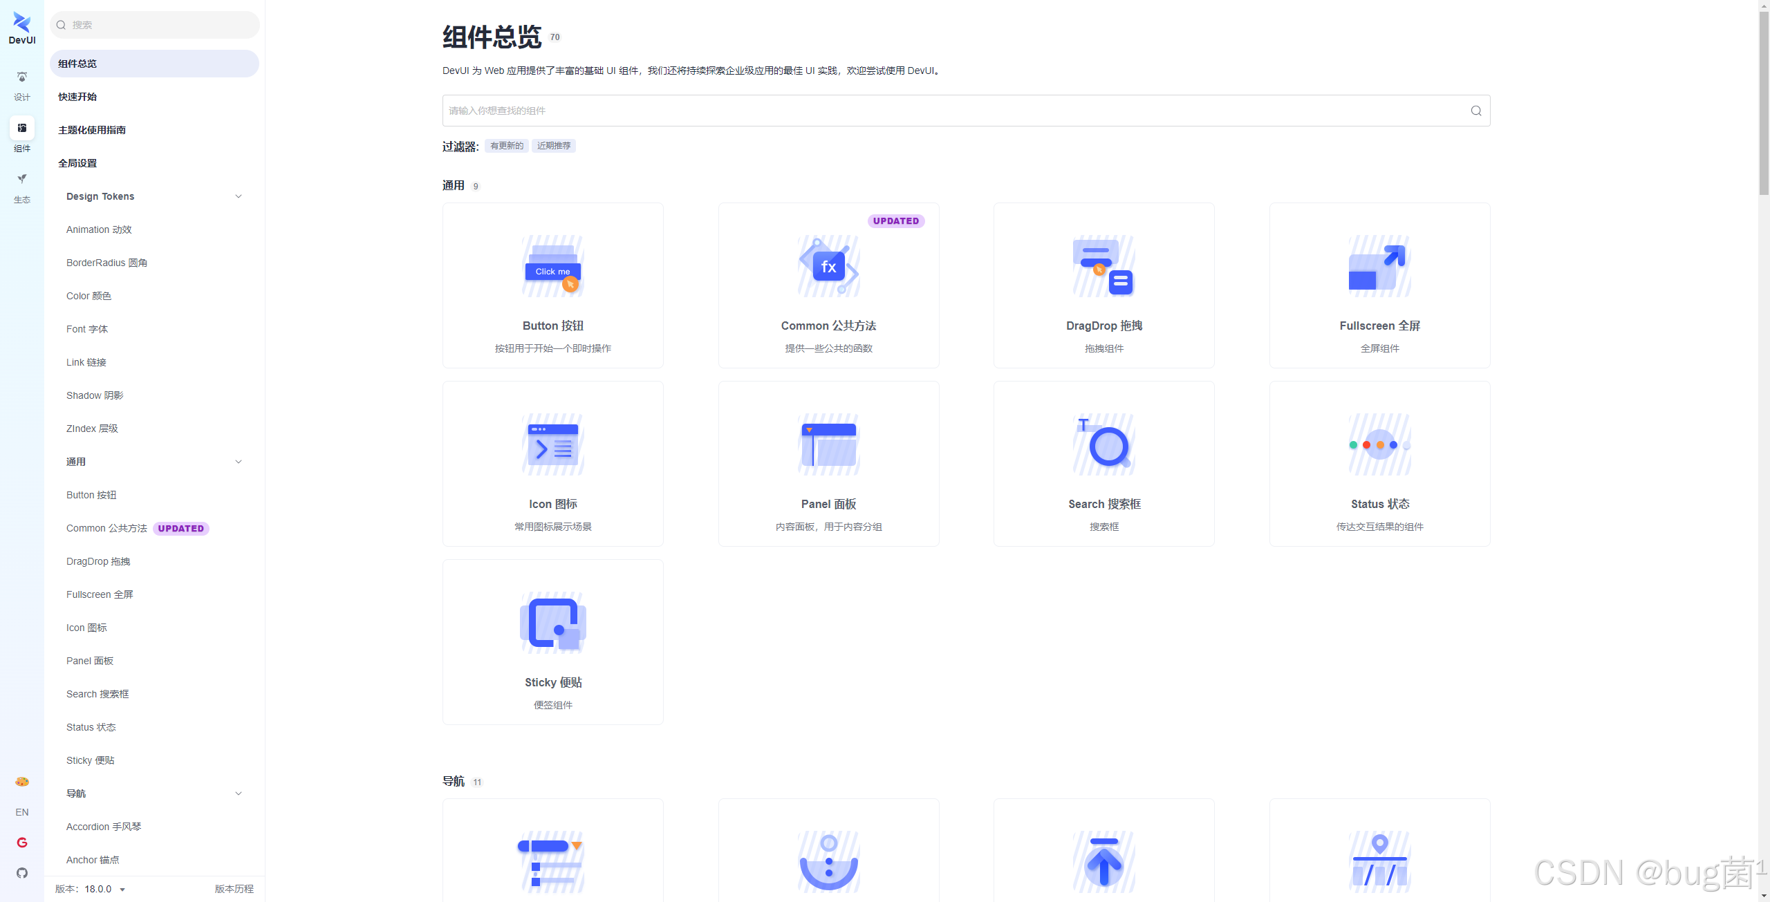Image resolution: width=1770 pixels, height=902 pixels.
Task: Open Color 颜色 sidebar link
Action: [x=88, y=296]
